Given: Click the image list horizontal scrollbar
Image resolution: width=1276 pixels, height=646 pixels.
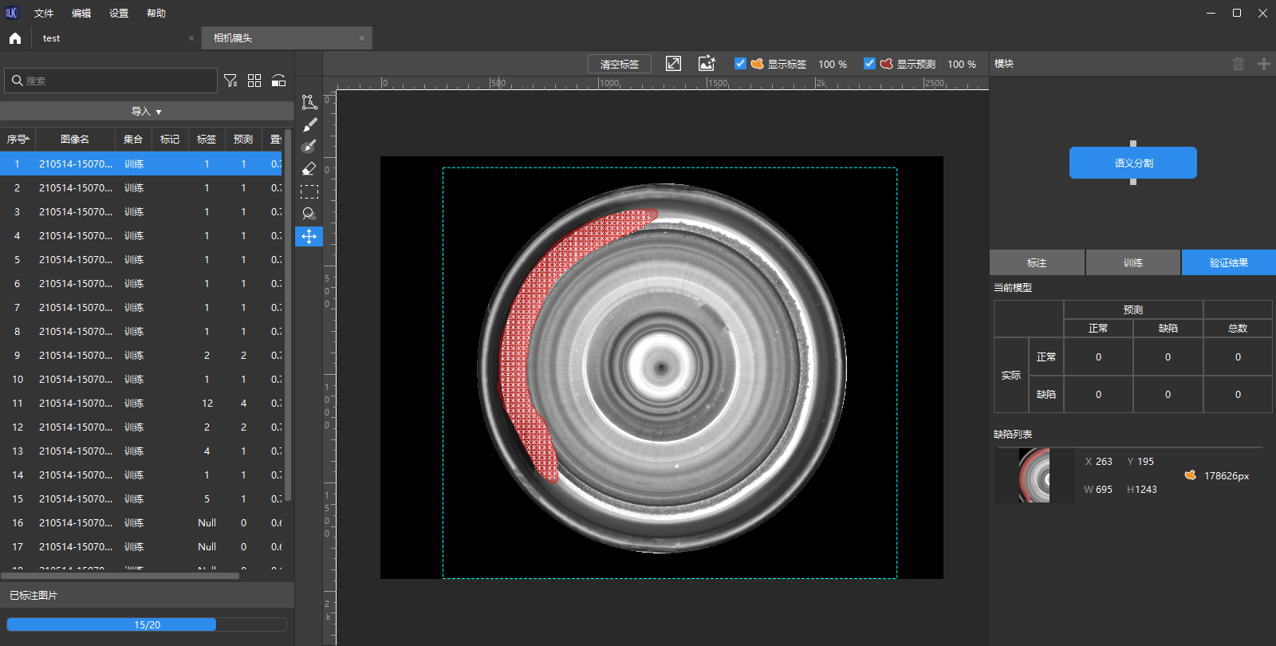Looking at the screenshot, I should coord(120,575).
